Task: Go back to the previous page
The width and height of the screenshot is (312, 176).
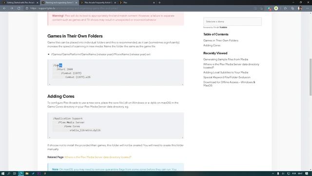Action: (4, 8)
